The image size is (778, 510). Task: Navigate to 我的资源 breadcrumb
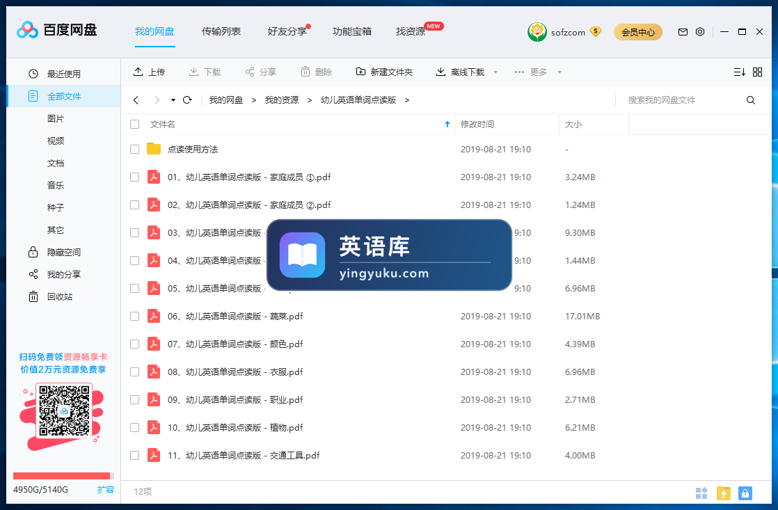282,100
